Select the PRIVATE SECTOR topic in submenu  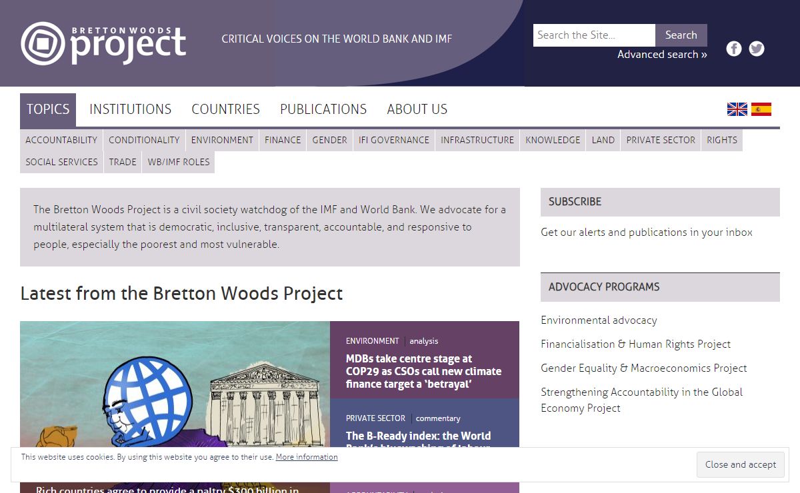[x=661, y=140]
